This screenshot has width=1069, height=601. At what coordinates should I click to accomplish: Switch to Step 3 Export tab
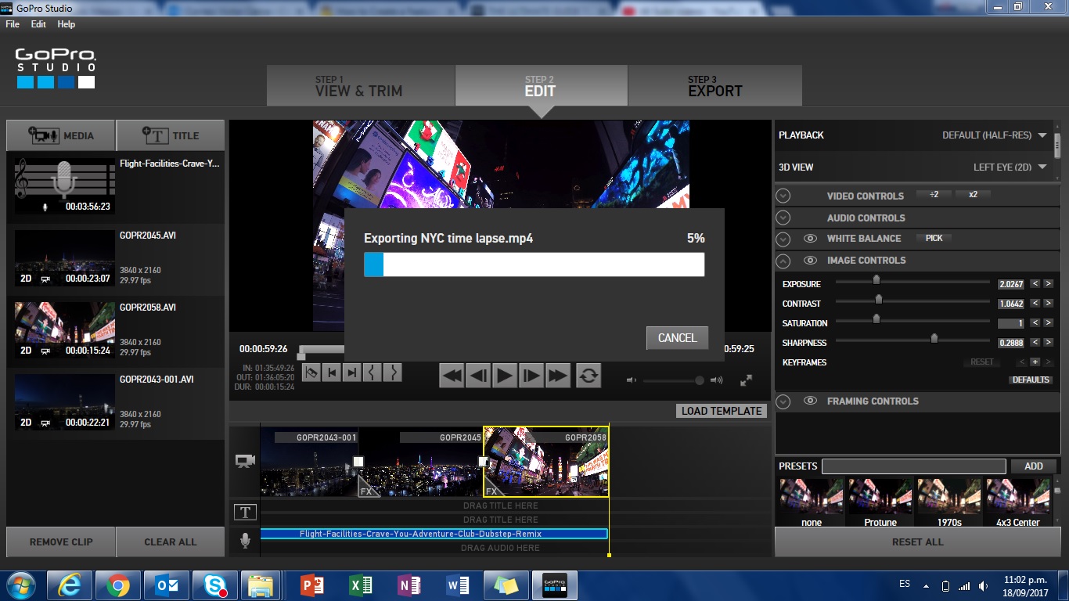(x=714, y=85)
